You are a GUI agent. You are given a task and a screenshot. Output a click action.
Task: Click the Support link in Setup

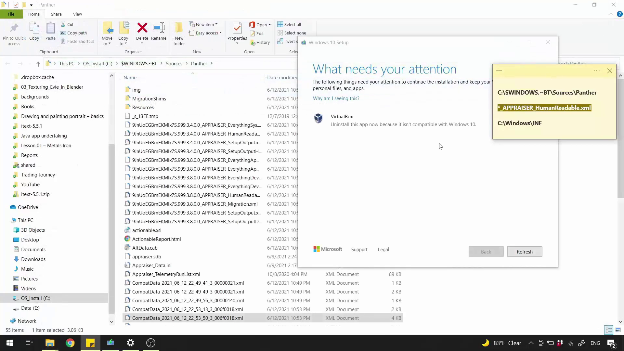[359, 250]
